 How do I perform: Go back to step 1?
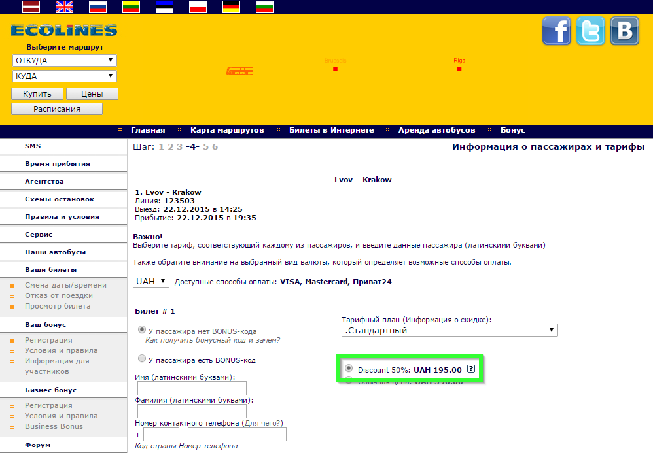(x=161, y=147)
